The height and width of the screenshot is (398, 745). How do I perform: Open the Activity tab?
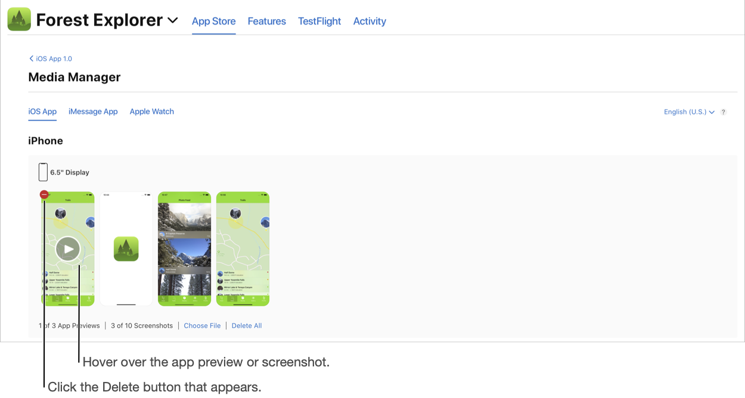point(370,21)
